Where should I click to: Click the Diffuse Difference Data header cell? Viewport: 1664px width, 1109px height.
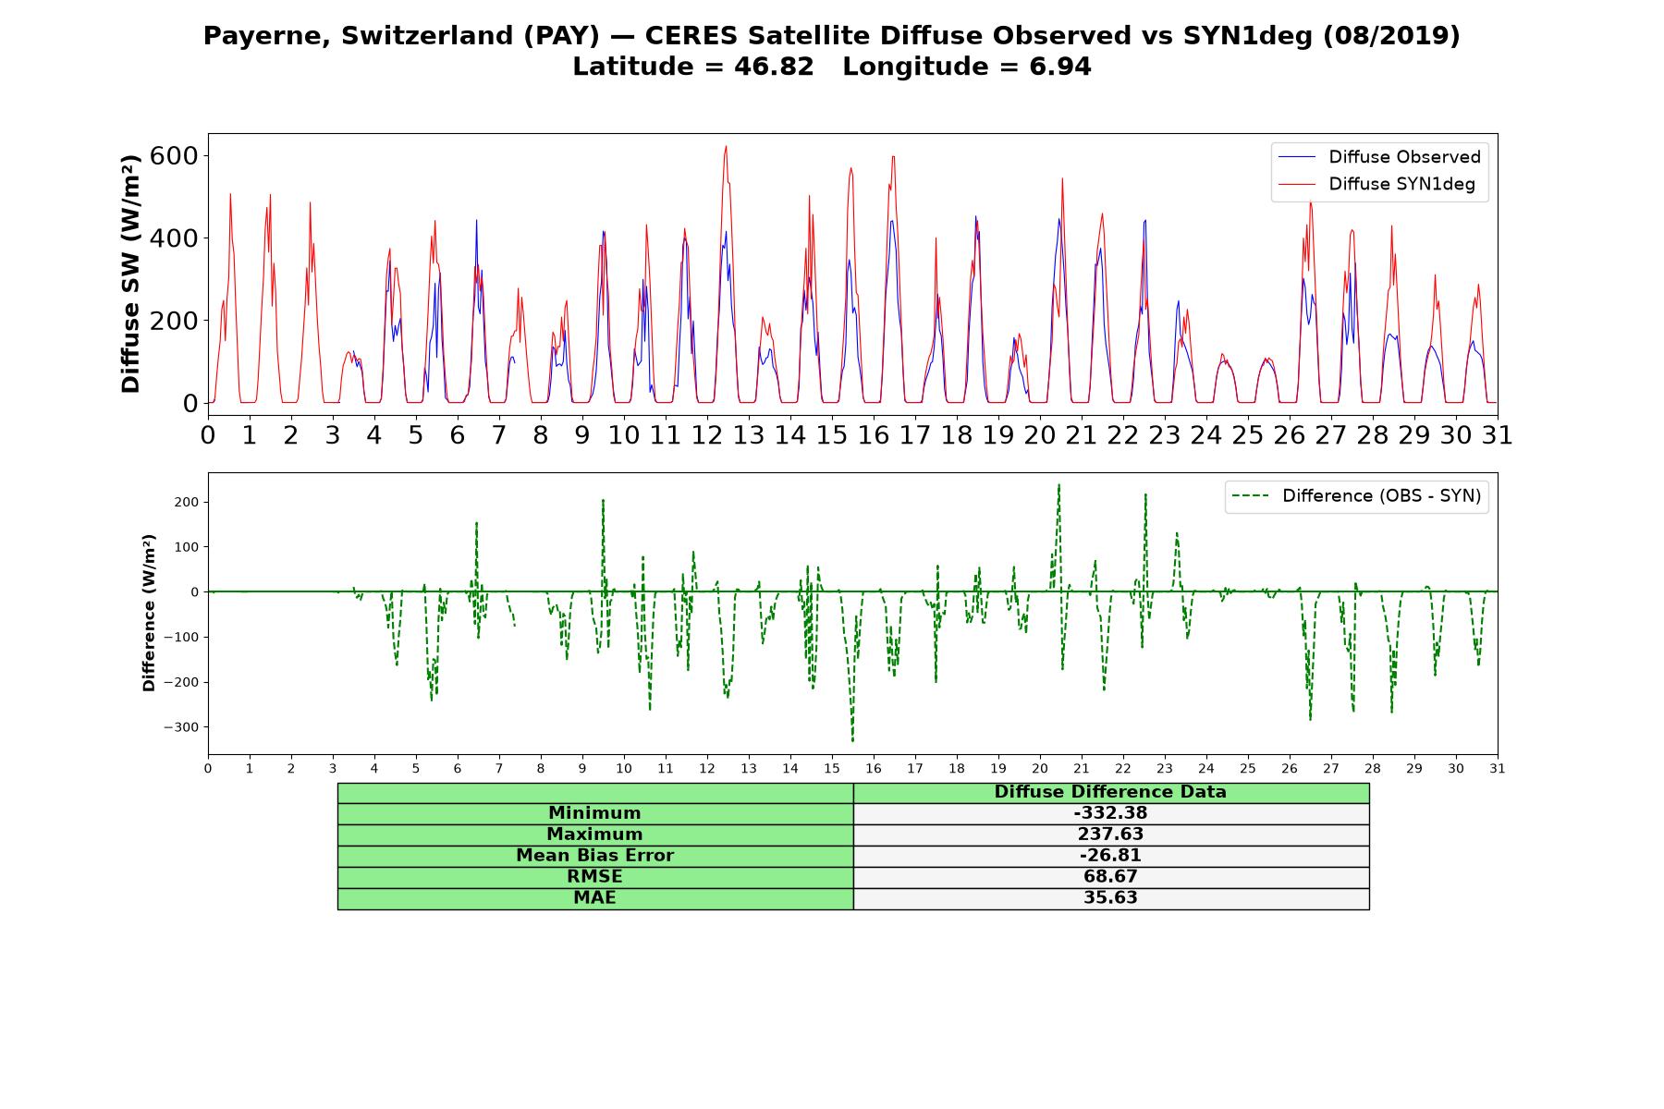[x=1110, y=792]
